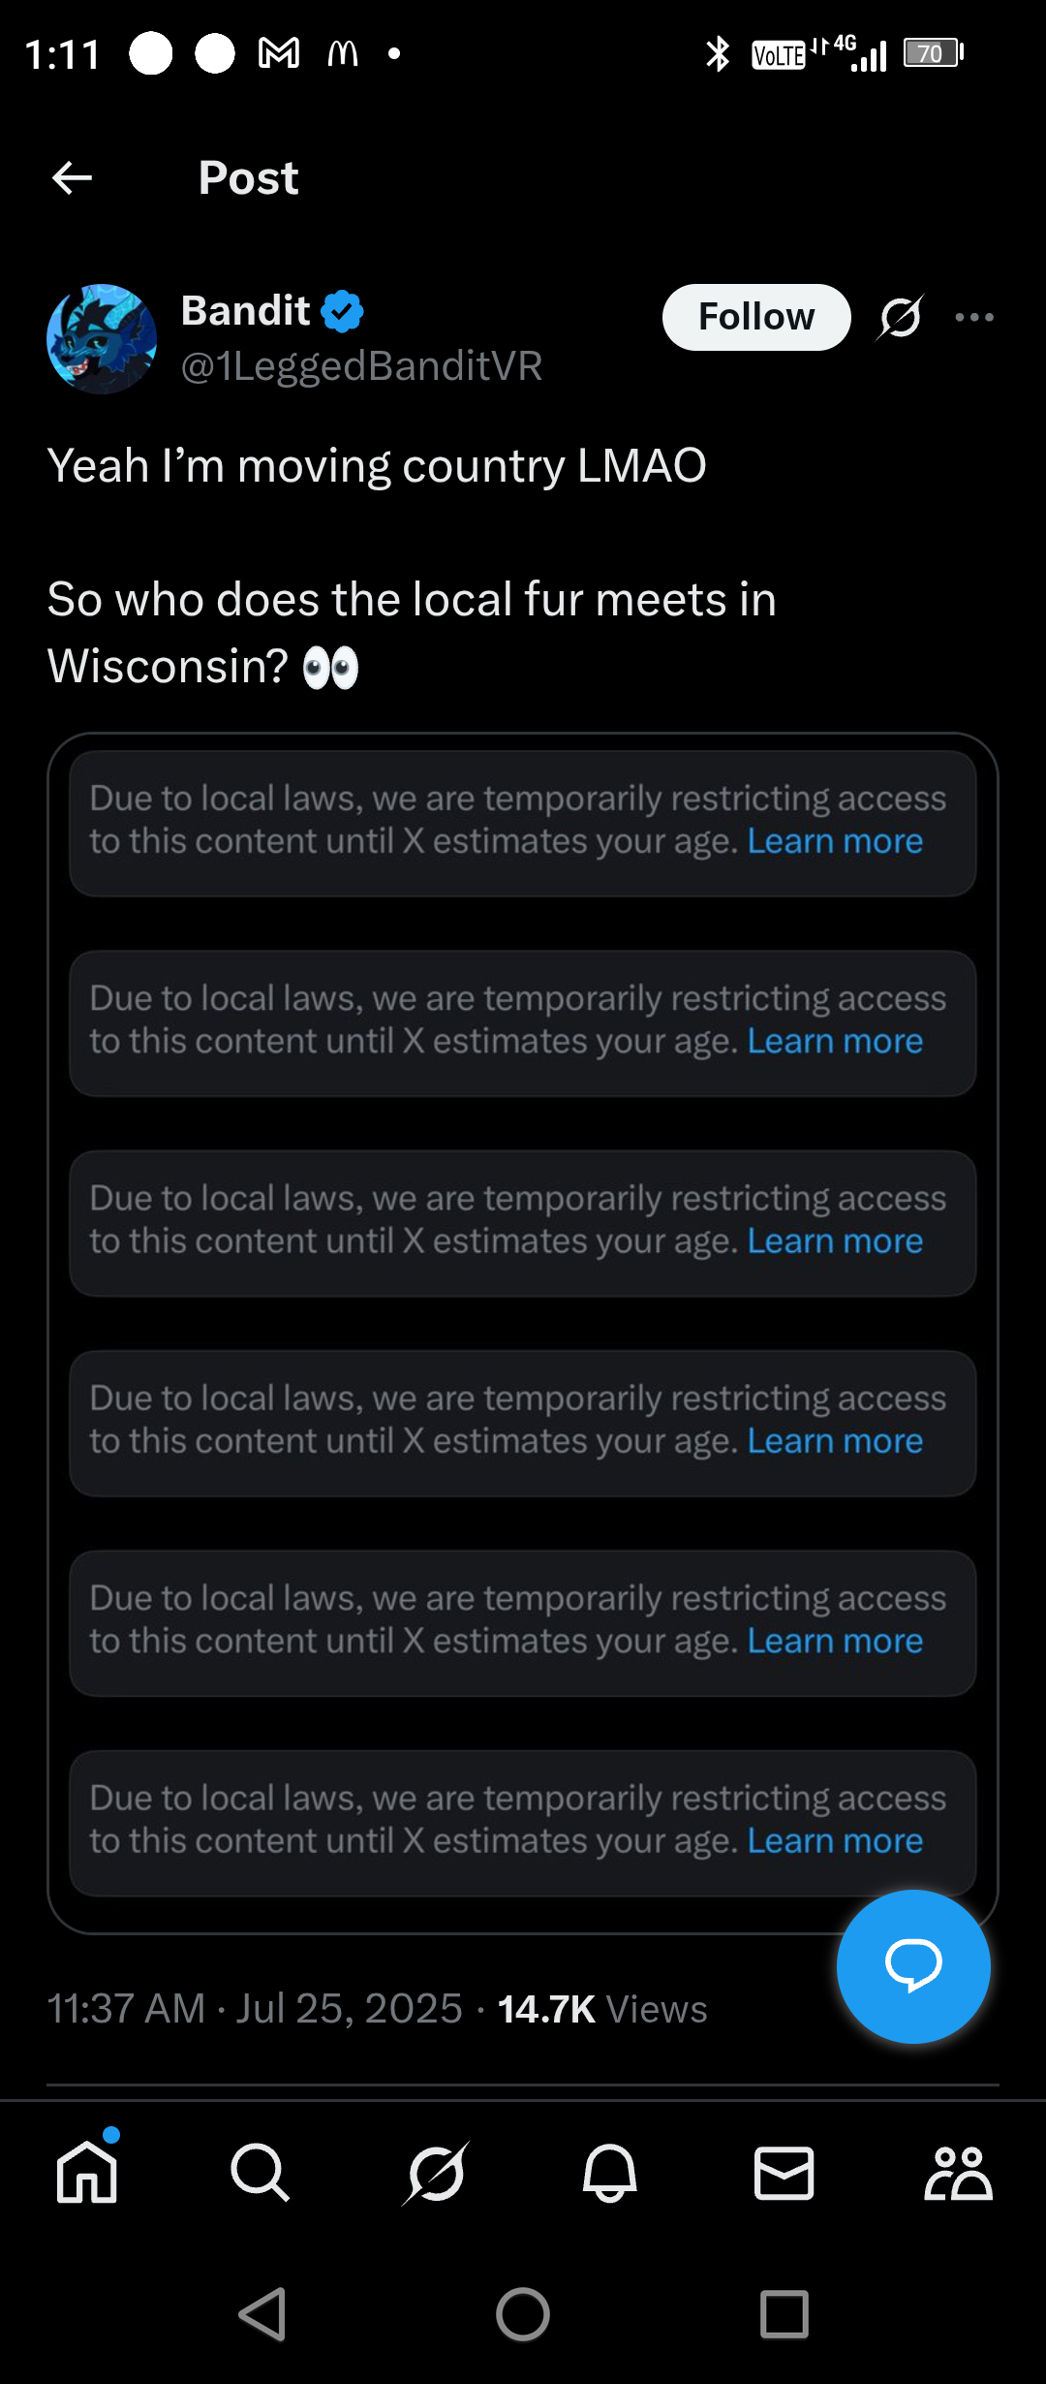Open Bandit's profile avatar

102,338
